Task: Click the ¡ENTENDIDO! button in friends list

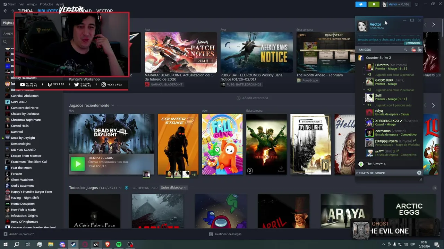Action: [x=413, y=43]
